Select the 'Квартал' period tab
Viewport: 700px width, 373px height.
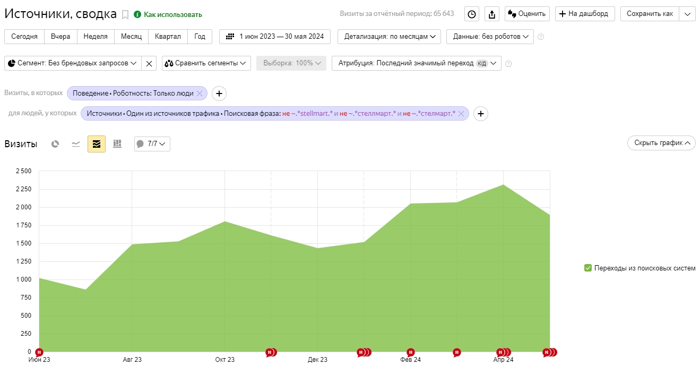pyautogui.click(x=168, y=37)
